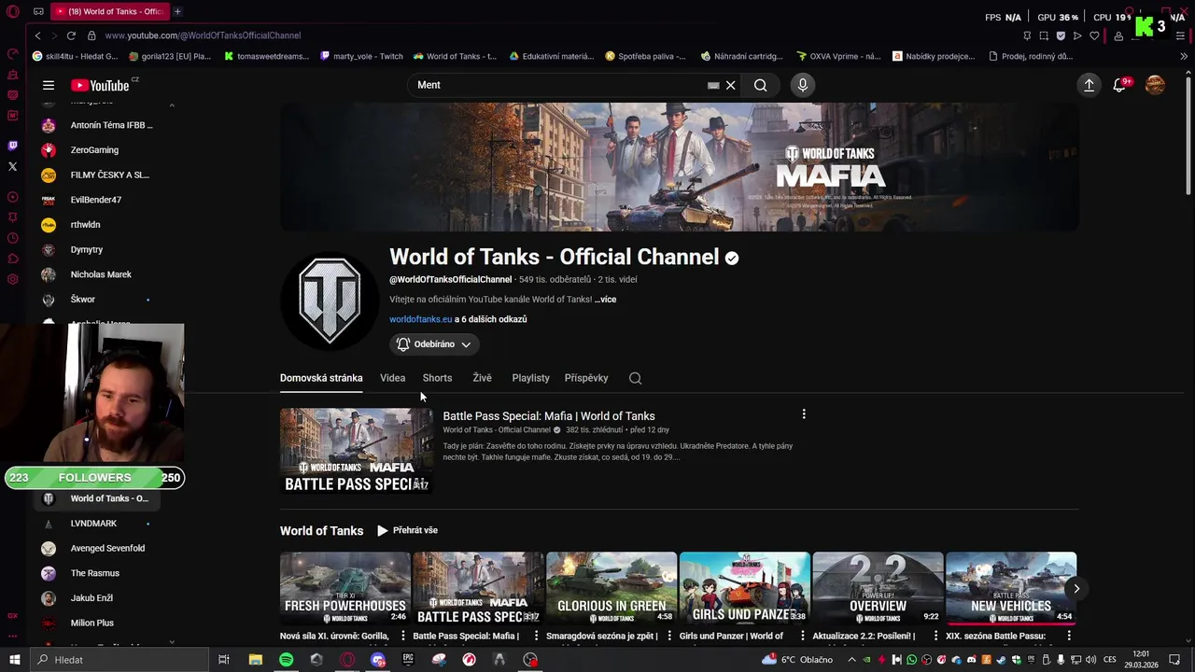Open the YouTube hamburger guide menu
This screenshot has height=672, width=1195.
point(49,85)
